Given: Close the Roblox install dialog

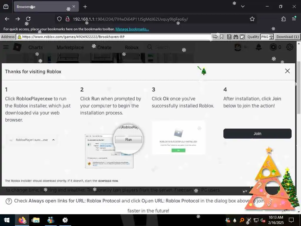Looking at the screenshot, I should (287, 71).
